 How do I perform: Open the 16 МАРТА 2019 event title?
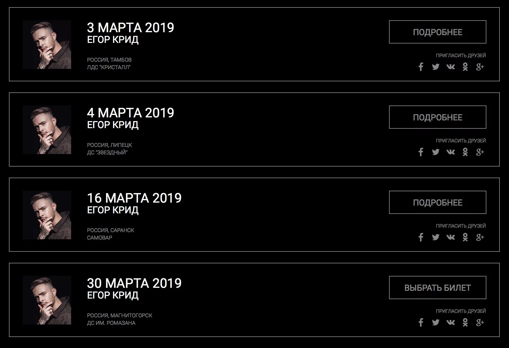click(x=134, y=198)
